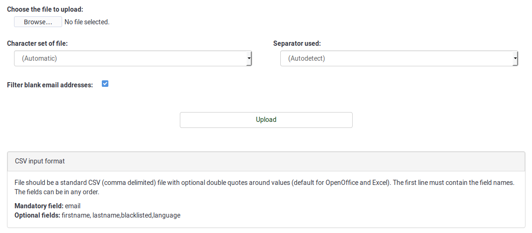Click the Browse... file chooser button
532x233 pixels.
pos(38,22)
